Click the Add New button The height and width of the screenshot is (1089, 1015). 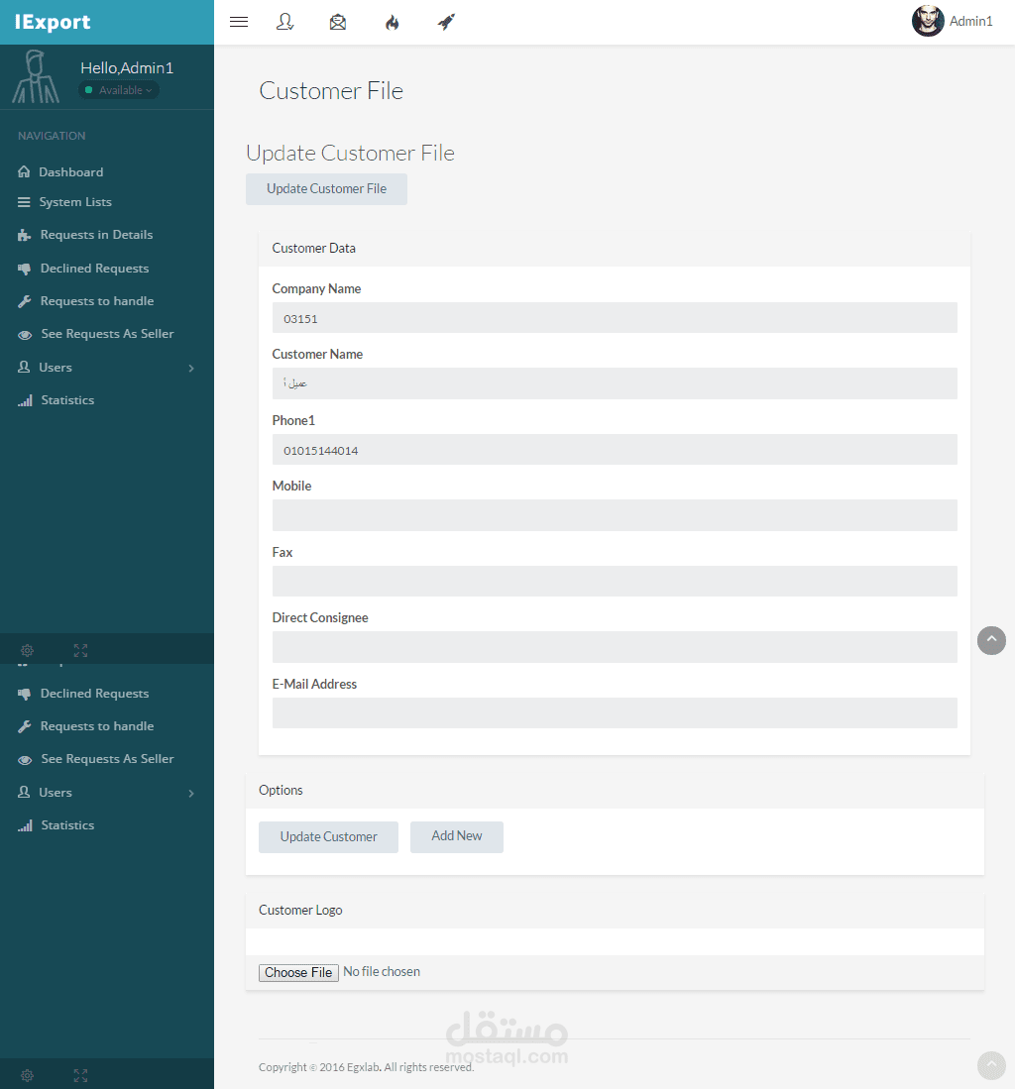456,837
